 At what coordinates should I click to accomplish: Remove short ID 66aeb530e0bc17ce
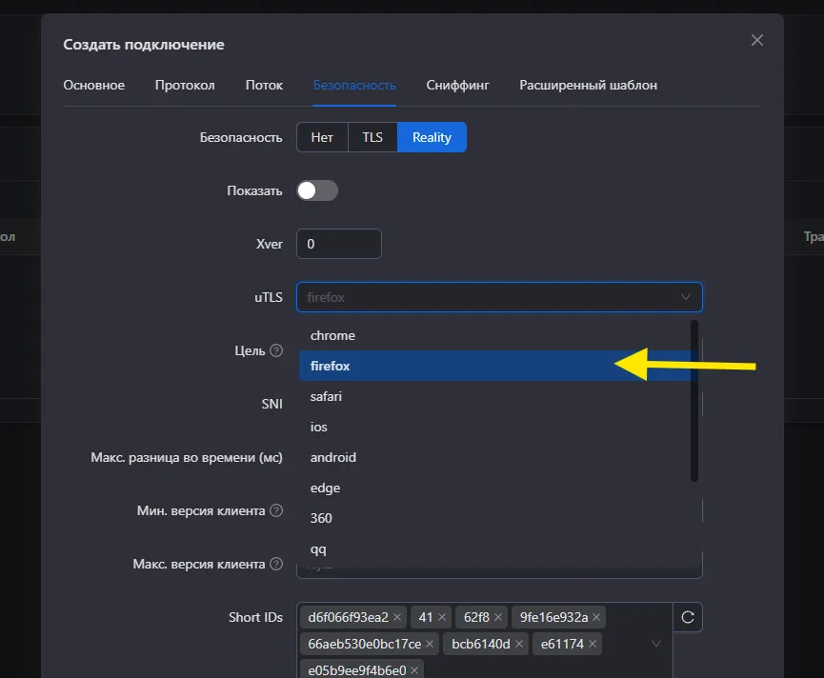coord(430,644)
